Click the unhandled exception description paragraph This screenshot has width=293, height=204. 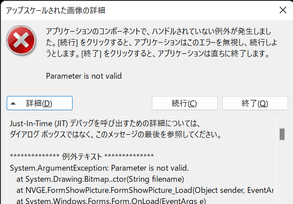162,43
